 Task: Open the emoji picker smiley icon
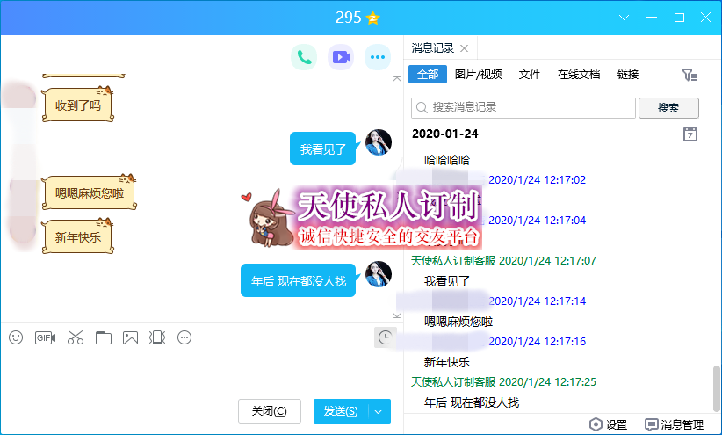(16, 337)
